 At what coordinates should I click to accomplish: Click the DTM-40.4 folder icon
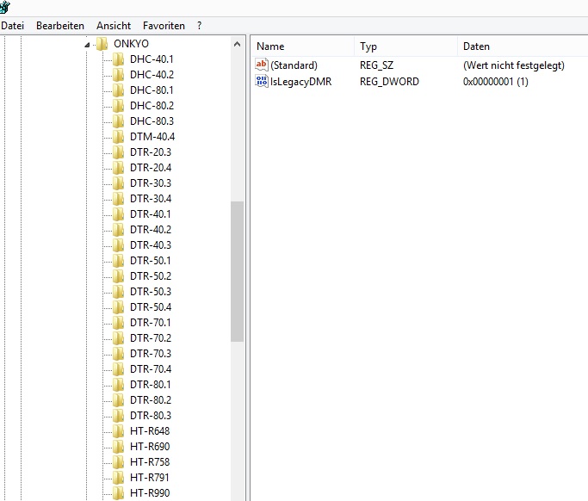tap(118, 137)
